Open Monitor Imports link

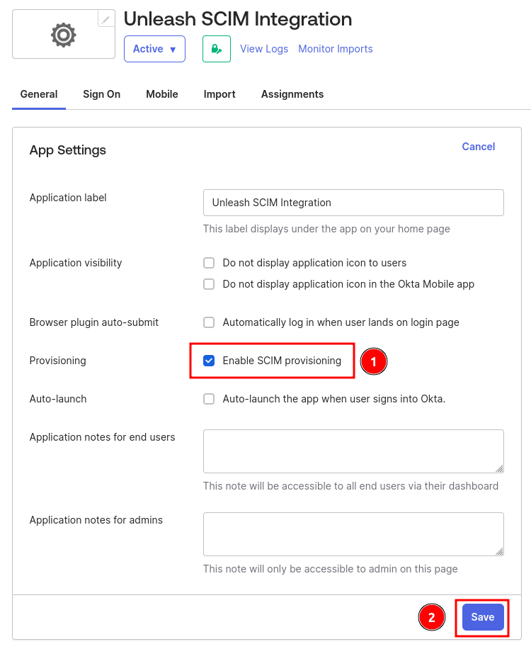(x=336, y=49)
